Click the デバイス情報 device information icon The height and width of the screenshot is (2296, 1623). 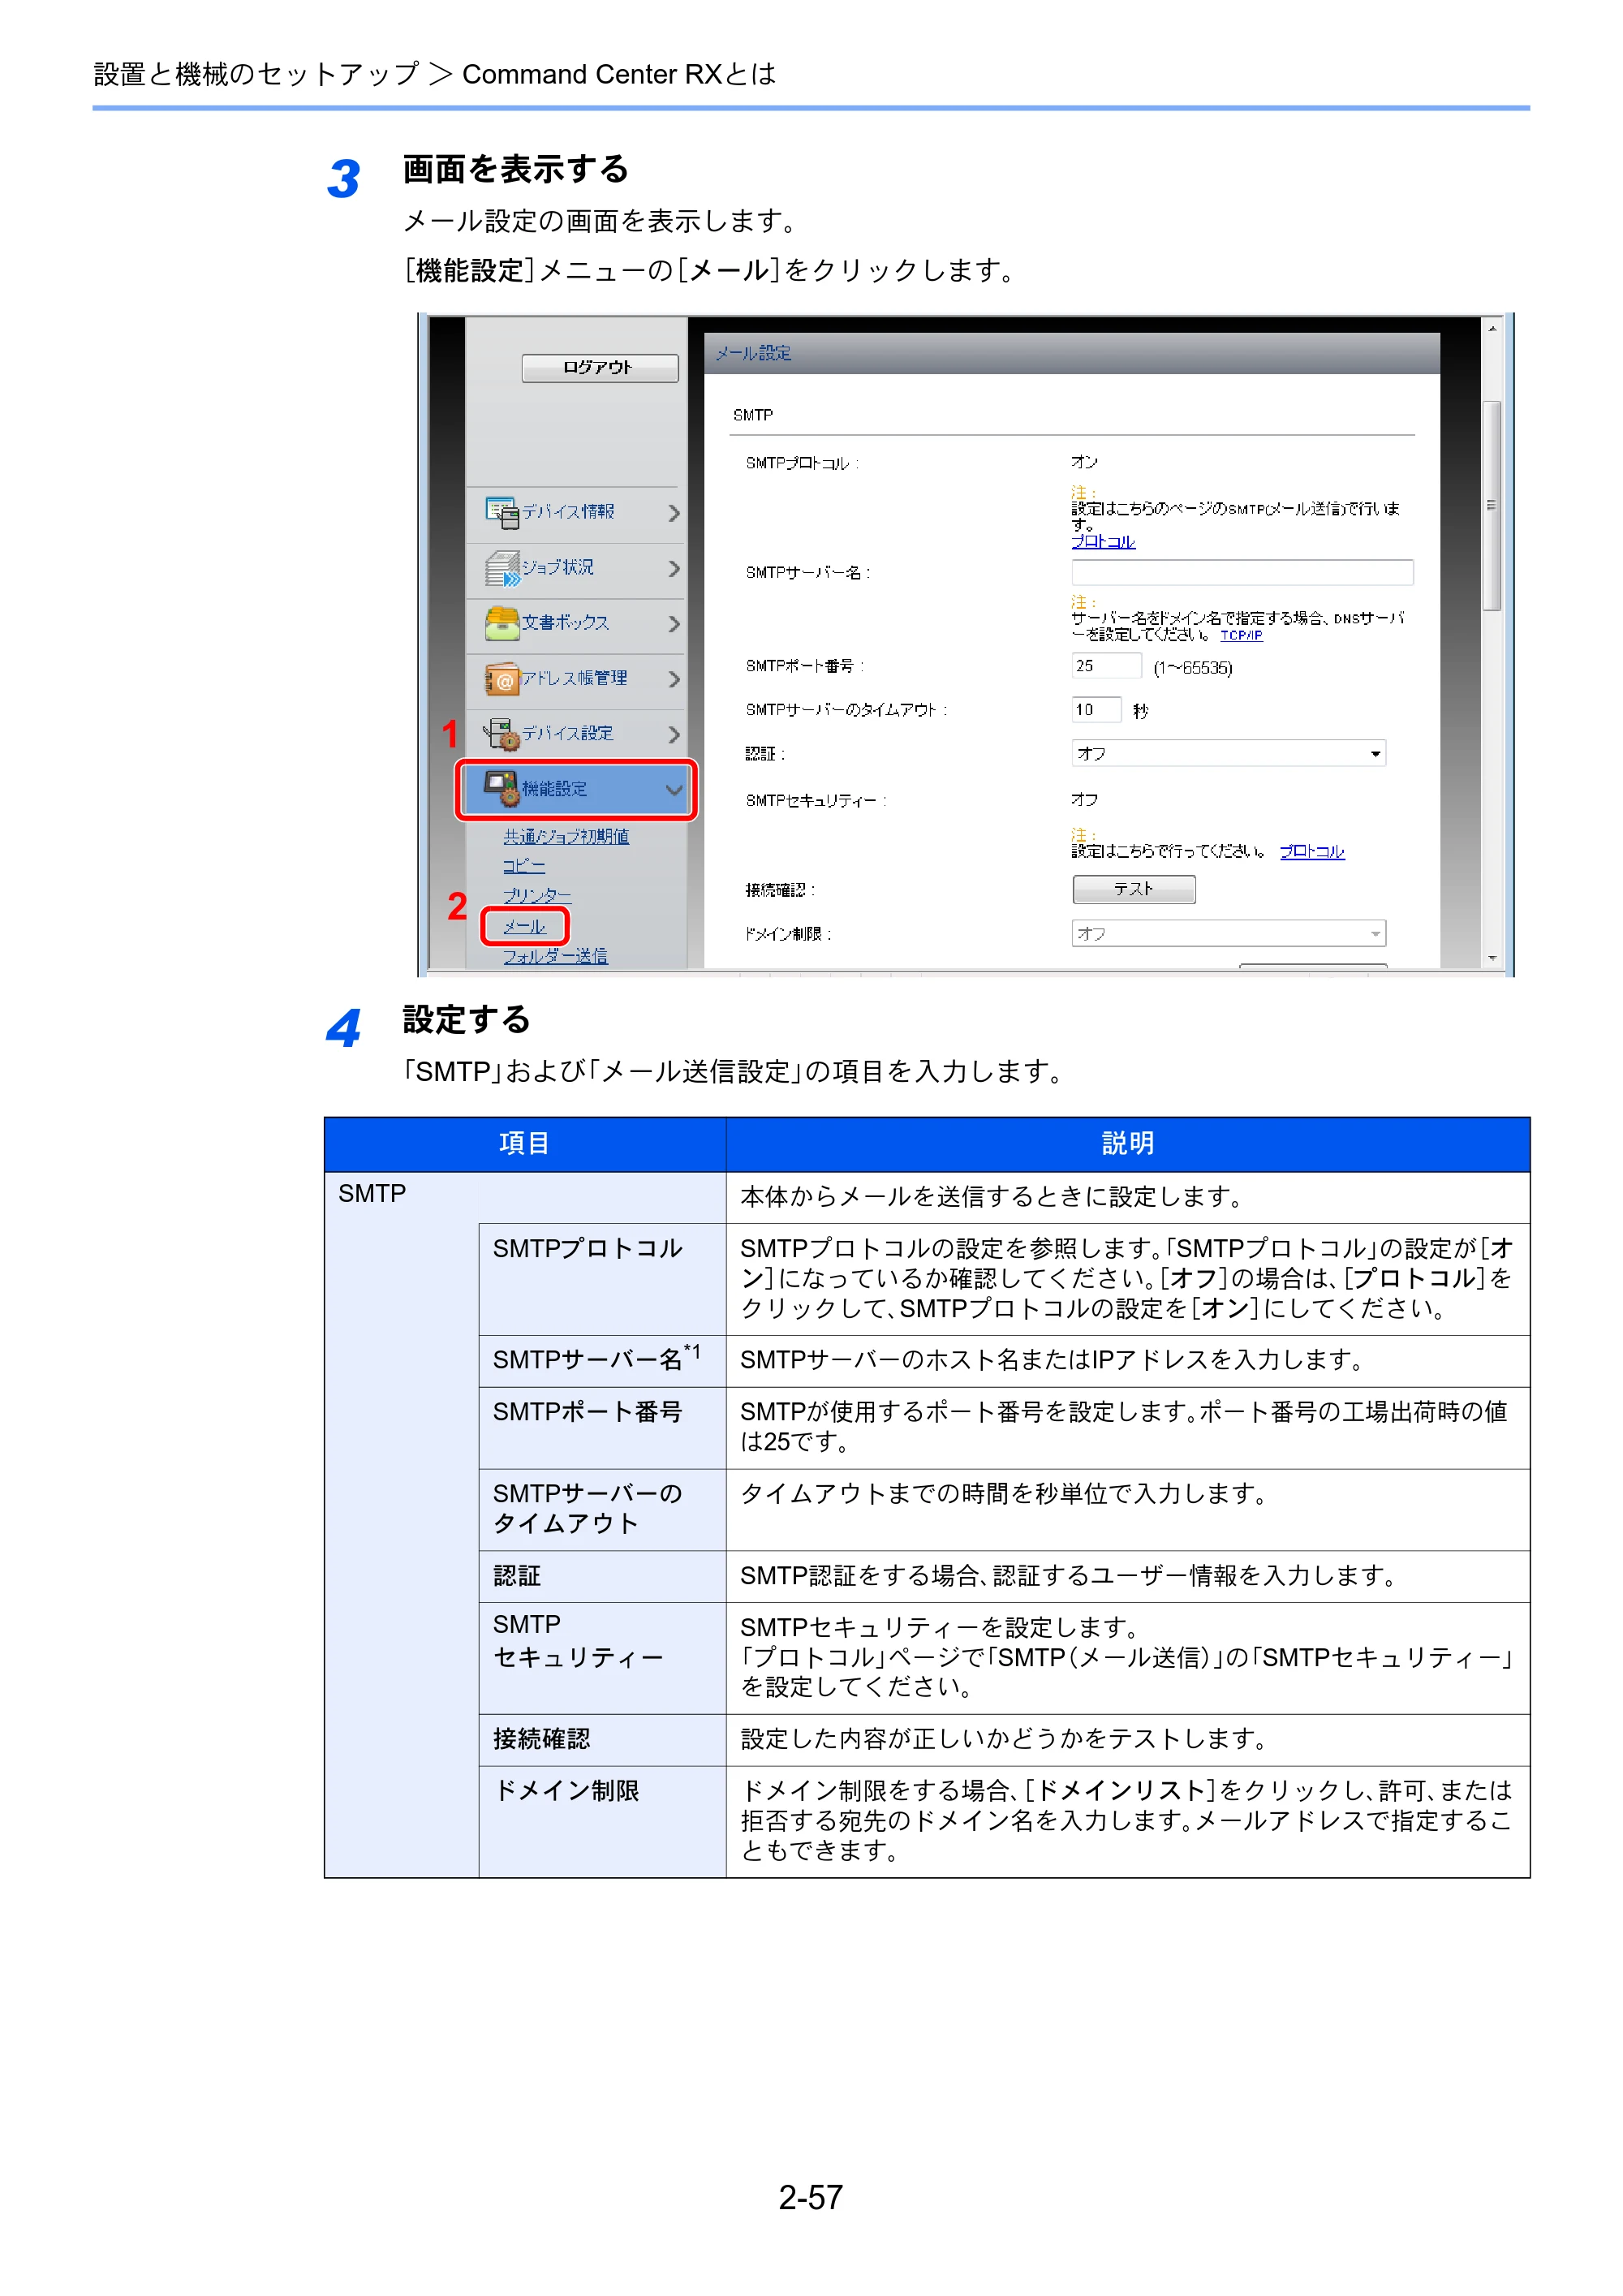501,513
